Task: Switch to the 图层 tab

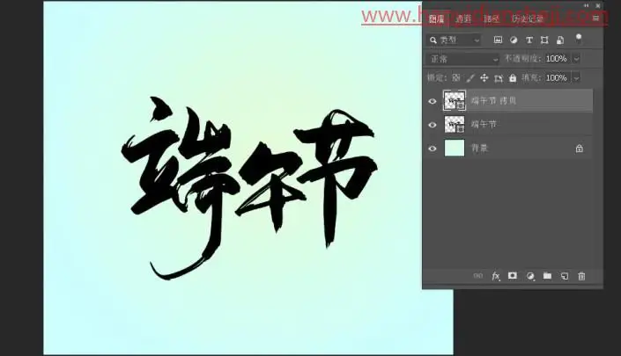Action: click(x=436, y=18)
